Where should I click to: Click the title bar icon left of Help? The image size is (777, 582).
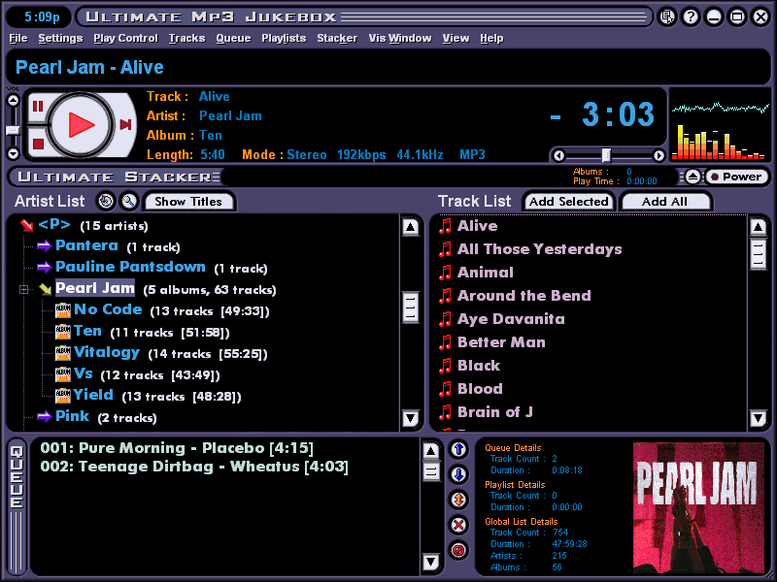(x=667, y=16)
